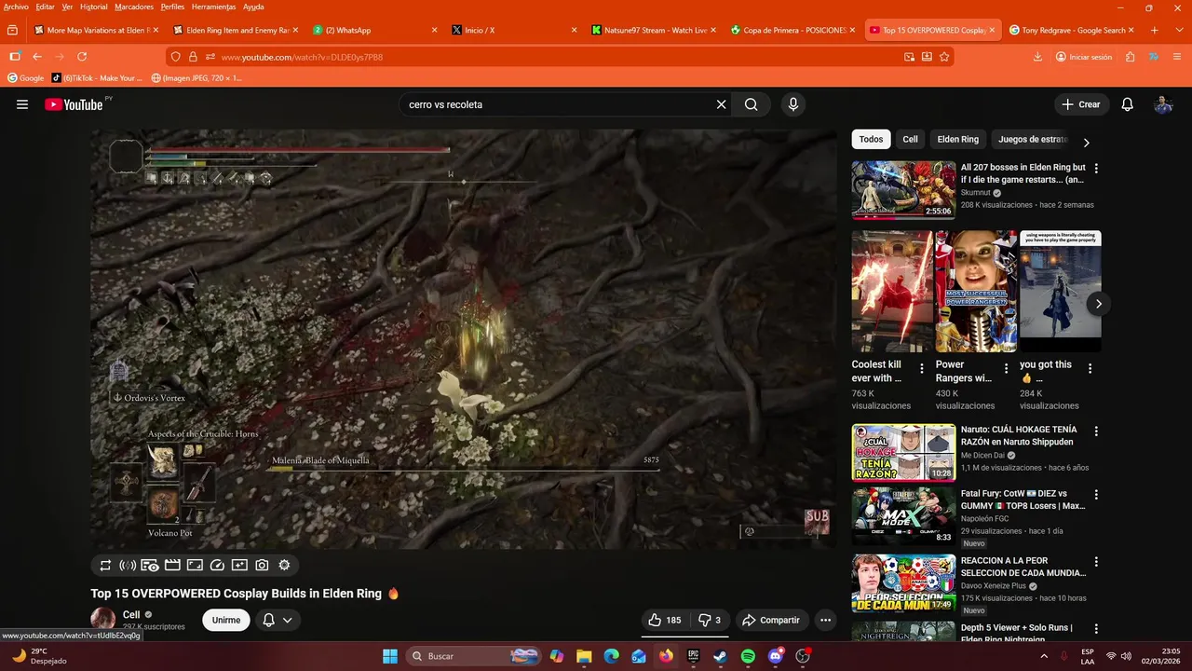This screenshot has width=1192, height=671.
Task: Open Spotify from the taskbar
Action: coord(748,656)
